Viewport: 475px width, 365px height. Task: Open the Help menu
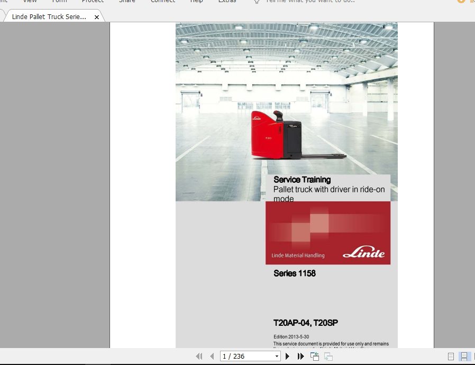(x=197, y=1)
